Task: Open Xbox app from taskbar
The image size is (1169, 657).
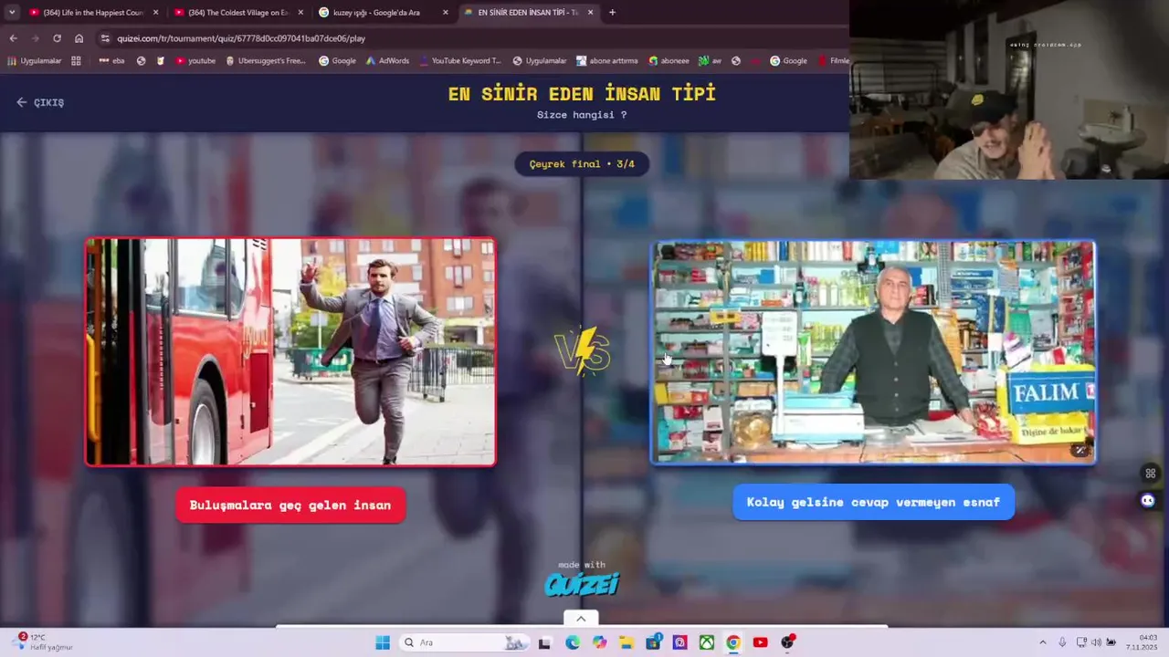Action: click(x=707, y=642)
